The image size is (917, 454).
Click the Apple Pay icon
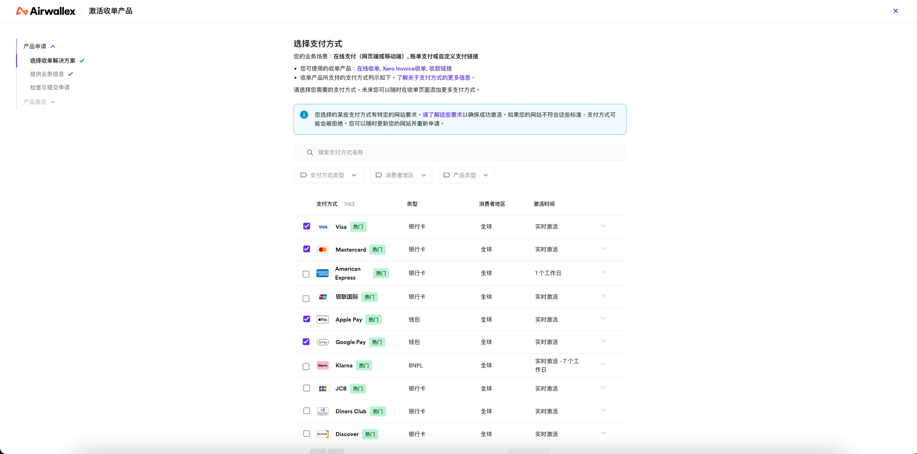322,319
